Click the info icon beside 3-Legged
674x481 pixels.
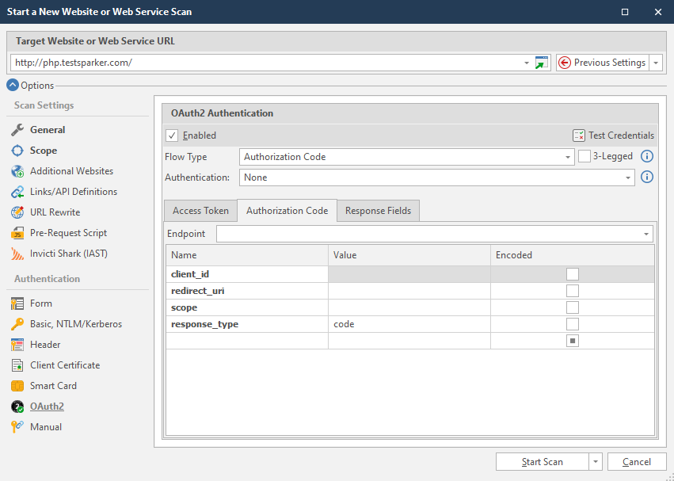[646, 157]
